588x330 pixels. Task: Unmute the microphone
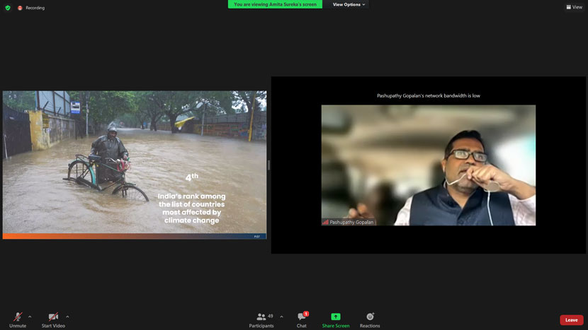click(x=18, y=317)
